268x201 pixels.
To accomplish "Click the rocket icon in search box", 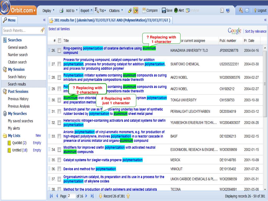I will 42,30.
